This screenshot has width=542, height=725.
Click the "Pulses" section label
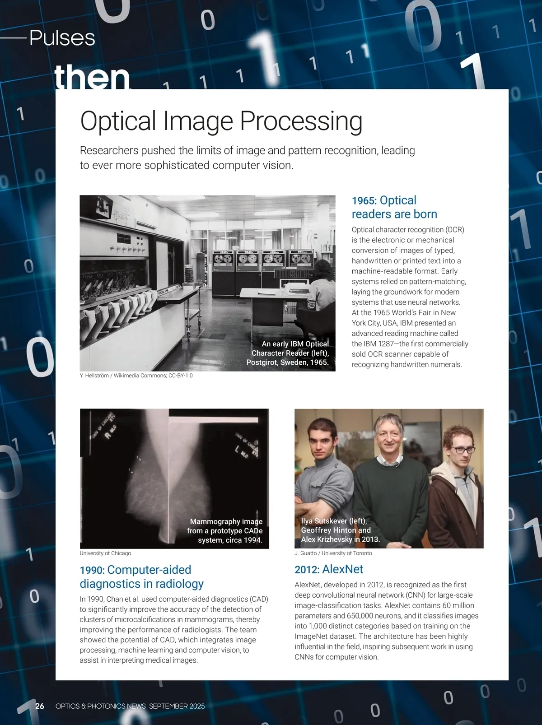click(62, 38)
